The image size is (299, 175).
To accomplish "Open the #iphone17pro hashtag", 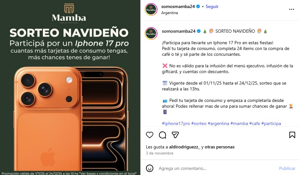I will [176, 123].
